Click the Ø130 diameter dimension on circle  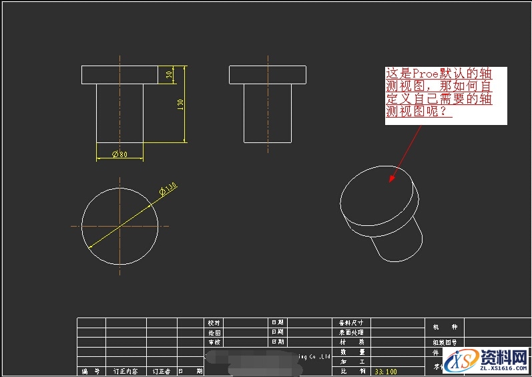(x=168, y=190)
